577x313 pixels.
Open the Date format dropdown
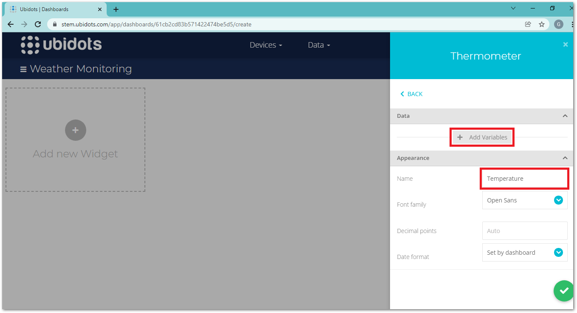[x=525, y=253]
